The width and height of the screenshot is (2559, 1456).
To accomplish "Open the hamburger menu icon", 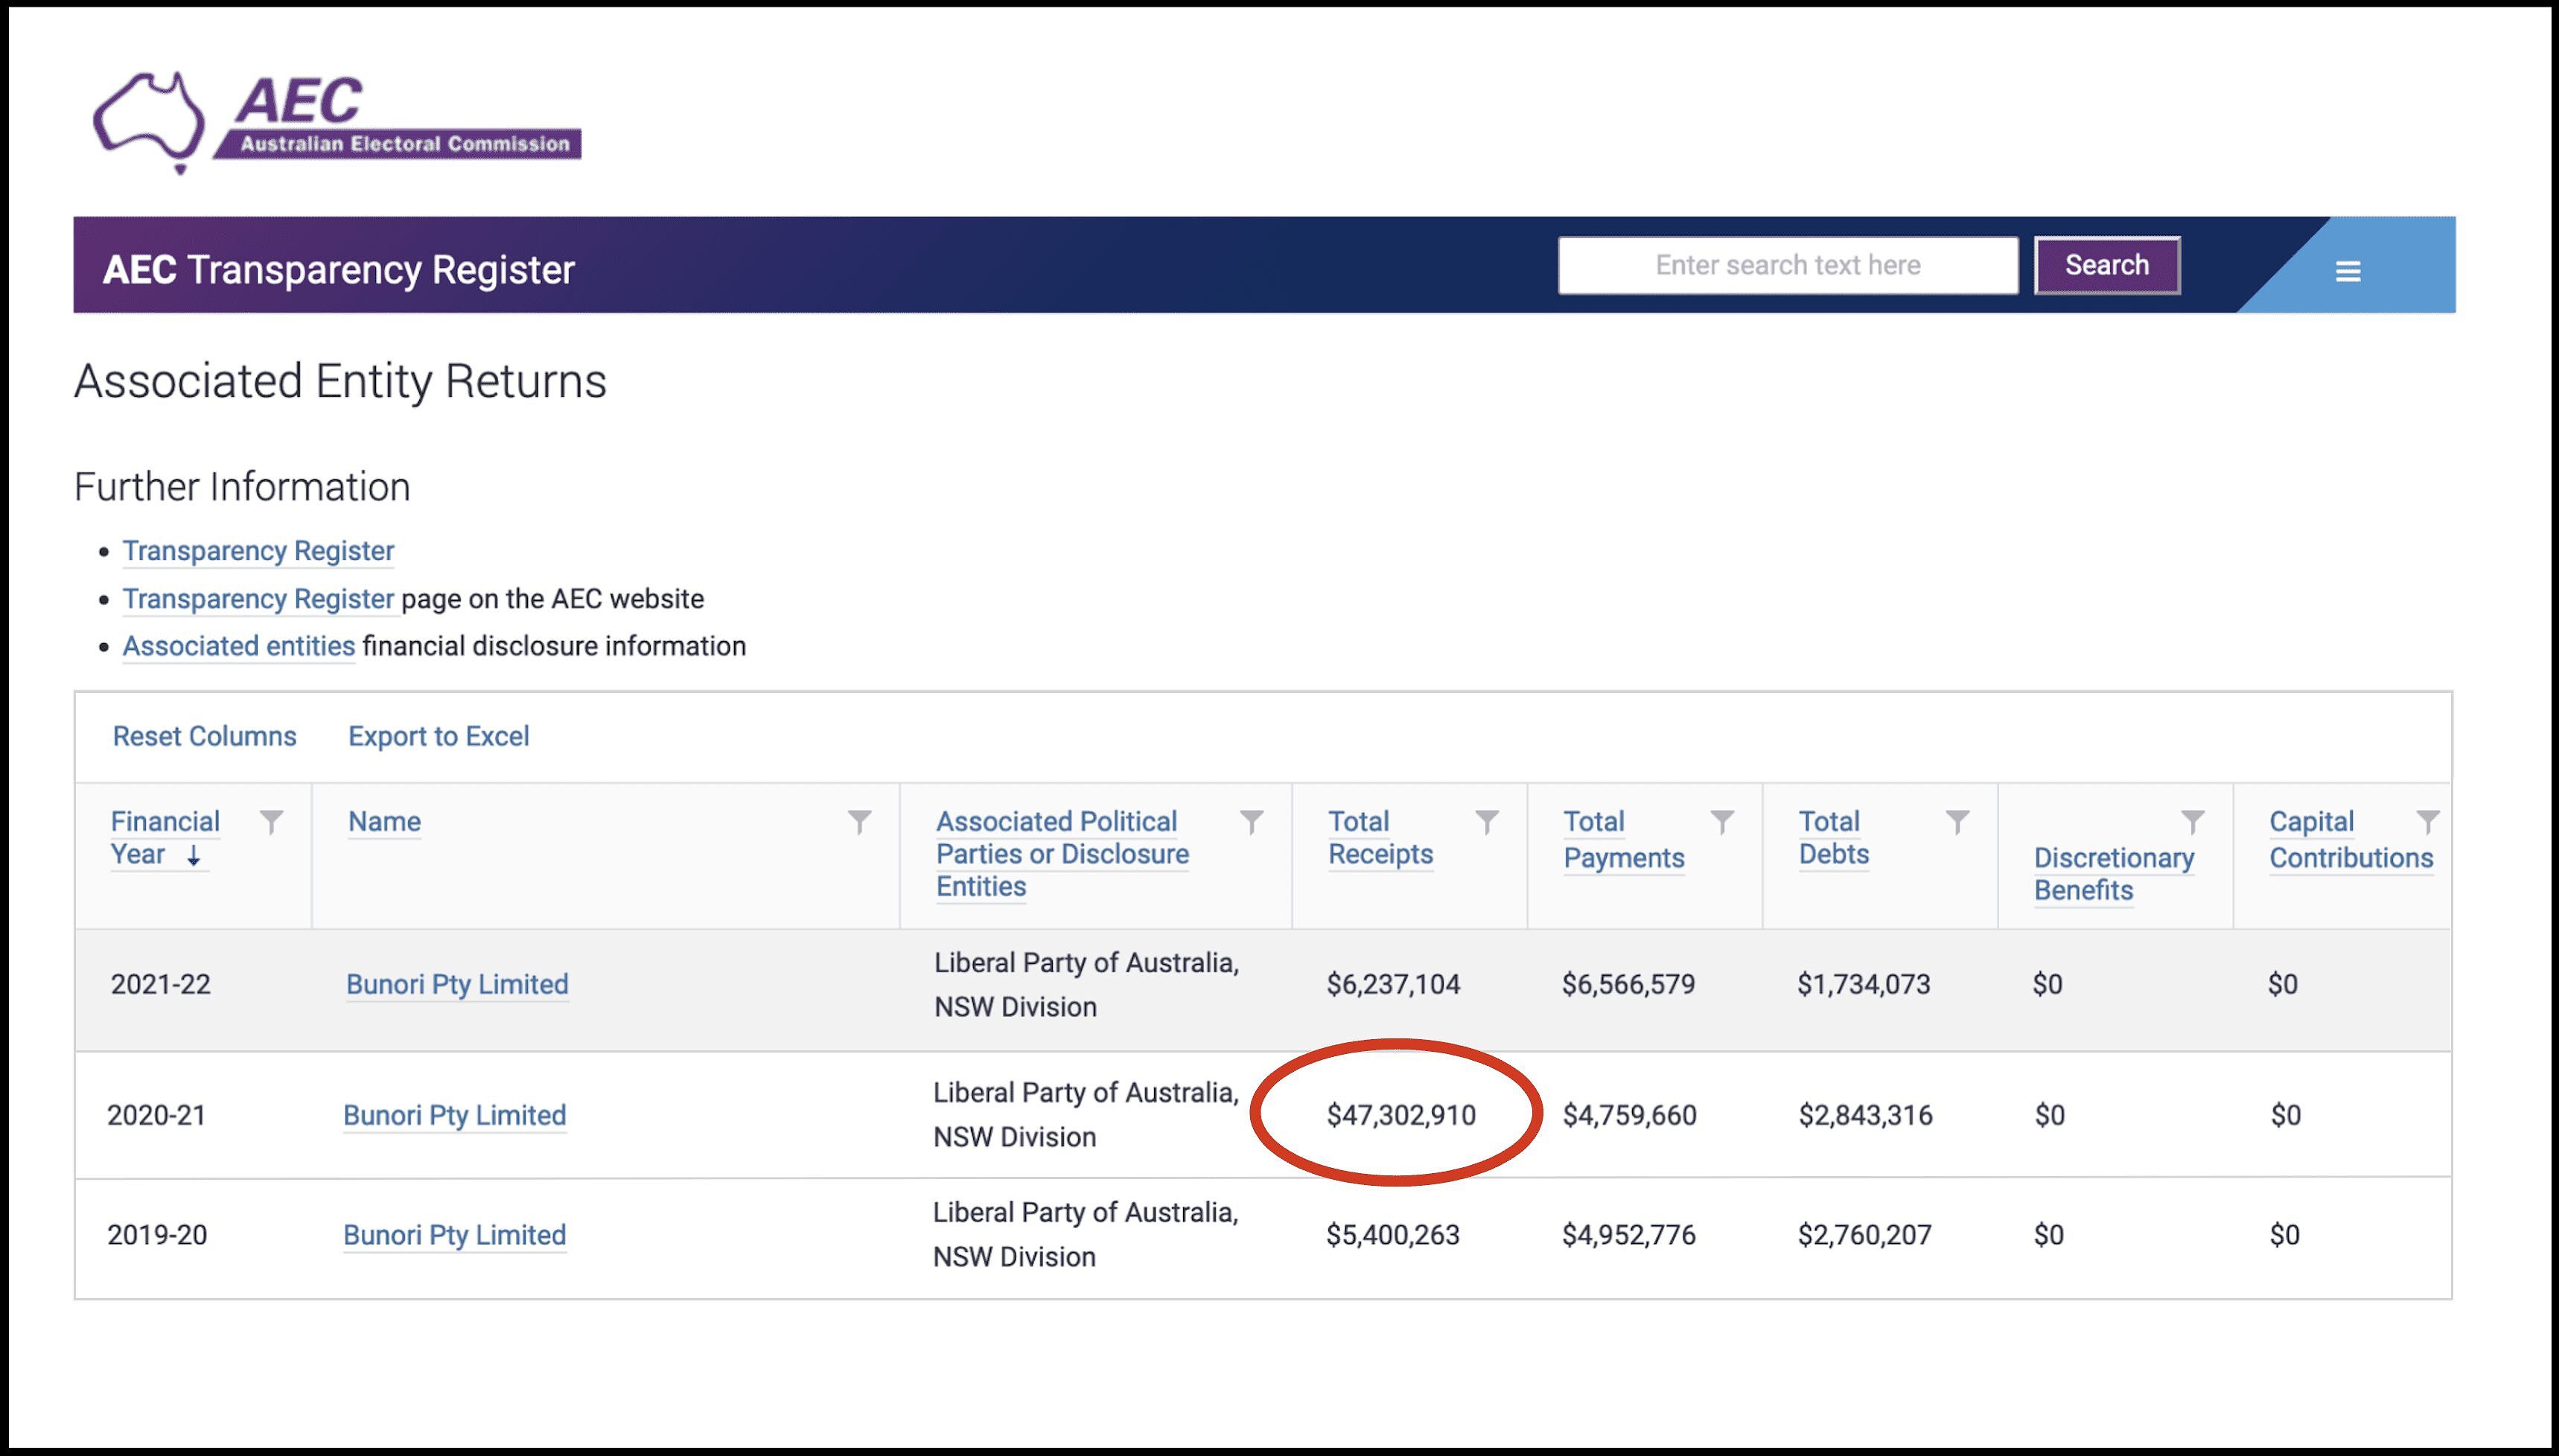I will 2347,271.
